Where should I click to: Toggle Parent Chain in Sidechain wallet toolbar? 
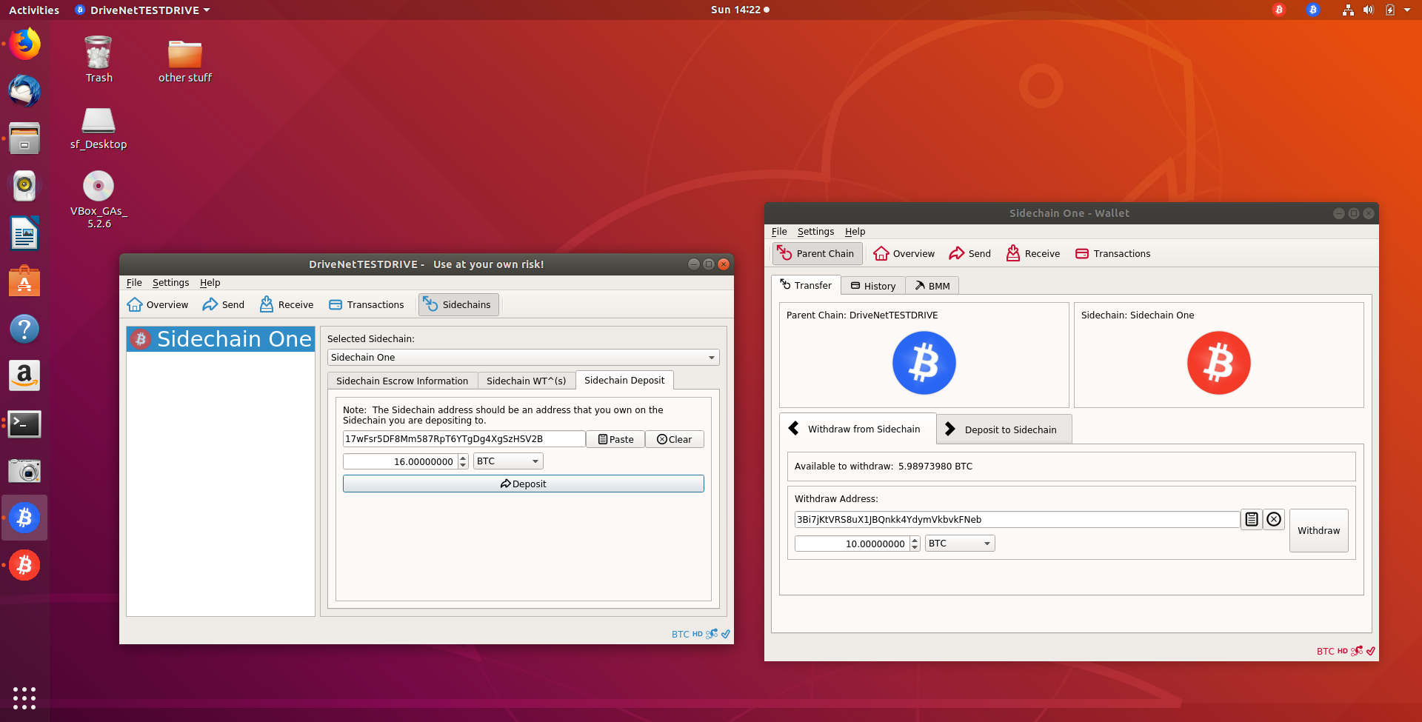coord(817,253)
